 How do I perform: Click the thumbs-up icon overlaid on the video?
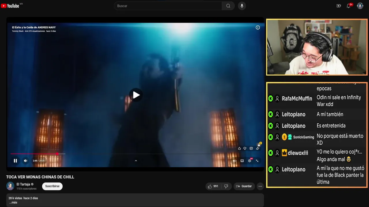(239, 148)
